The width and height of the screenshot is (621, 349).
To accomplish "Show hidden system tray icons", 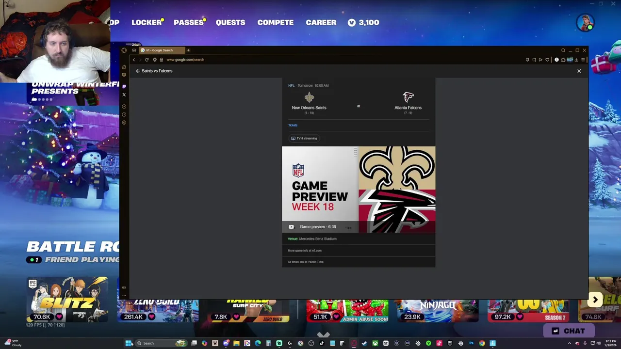I will [570, 343].
